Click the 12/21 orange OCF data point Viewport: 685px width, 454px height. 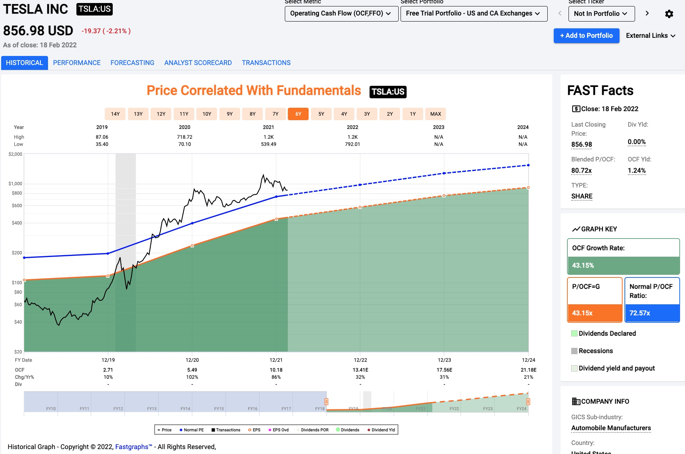(x=276, y=219)
